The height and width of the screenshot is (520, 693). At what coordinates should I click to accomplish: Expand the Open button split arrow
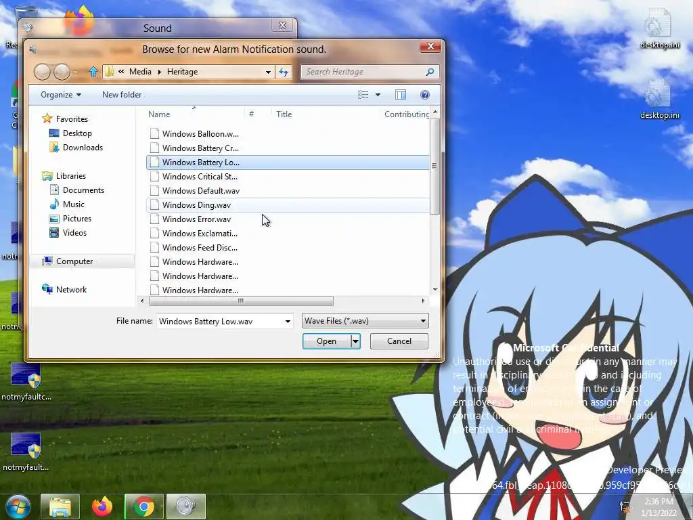(x=355, y=341)
